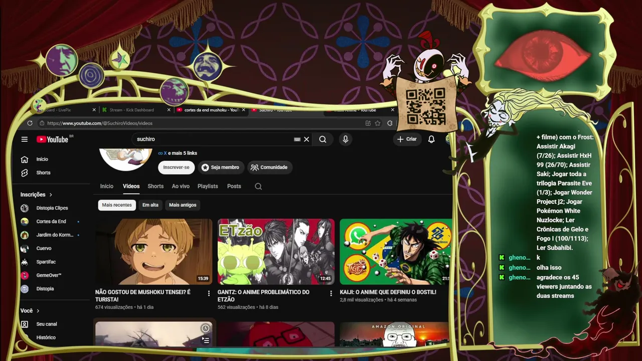Screen dimensions: 642x361
Task: Close the LivePix browser tab
Action: (94, 110)
